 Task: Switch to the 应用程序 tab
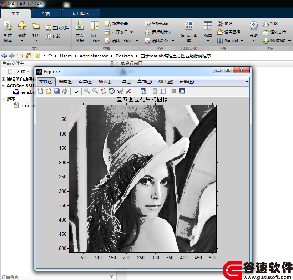coord(81,14)
